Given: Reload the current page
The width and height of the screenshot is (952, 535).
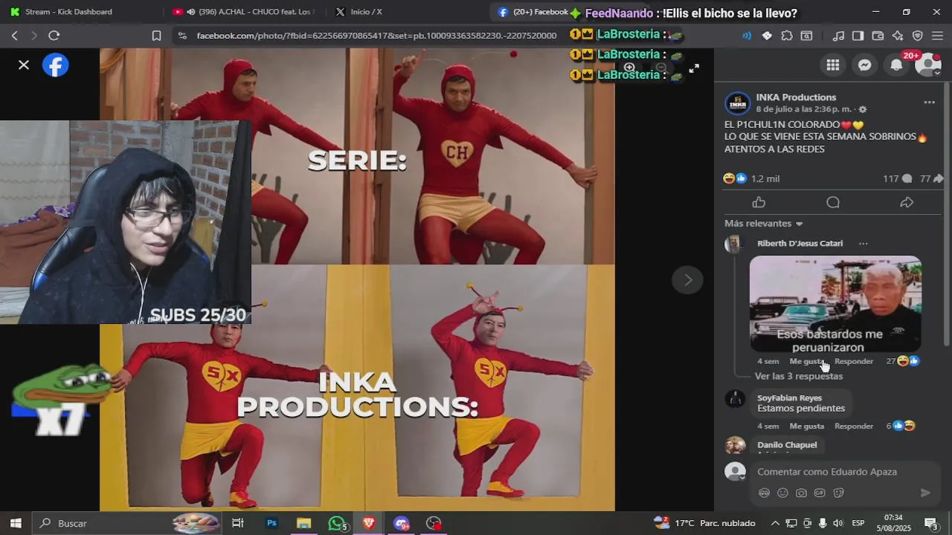Looking at the screenshot, I should point(54,36).
